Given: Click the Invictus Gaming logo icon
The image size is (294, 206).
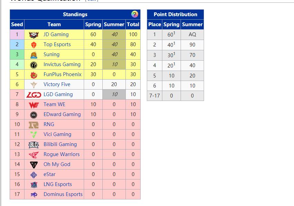Looking at the screenshot, I should (34, 64).
